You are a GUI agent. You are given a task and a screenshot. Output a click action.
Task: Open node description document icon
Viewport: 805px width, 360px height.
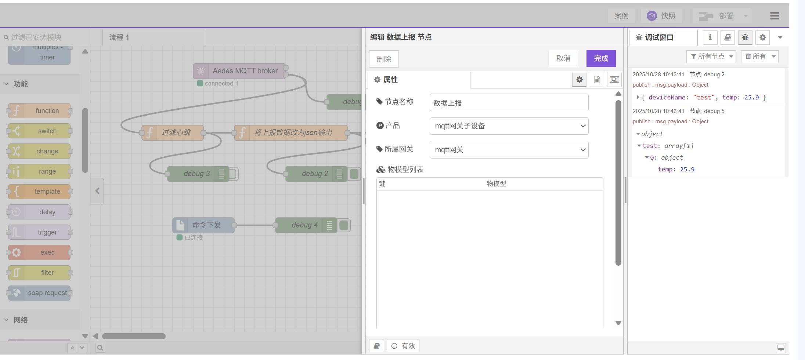(597, 80)
